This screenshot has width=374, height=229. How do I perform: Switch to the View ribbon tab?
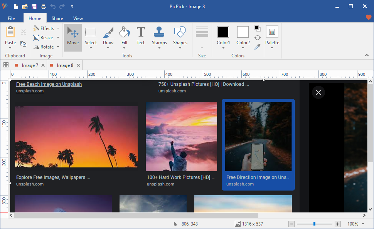tap(78, 18)
